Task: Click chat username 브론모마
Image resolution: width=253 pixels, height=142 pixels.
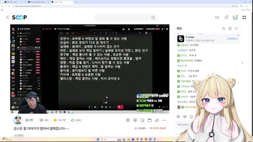Action: [x=185, y=45]
